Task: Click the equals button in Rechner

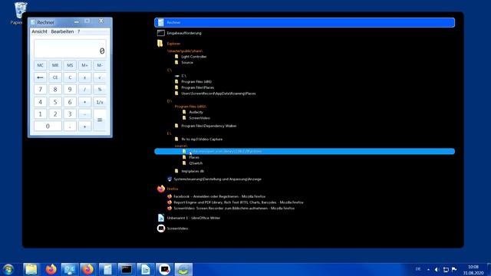Action: point(100,120)
